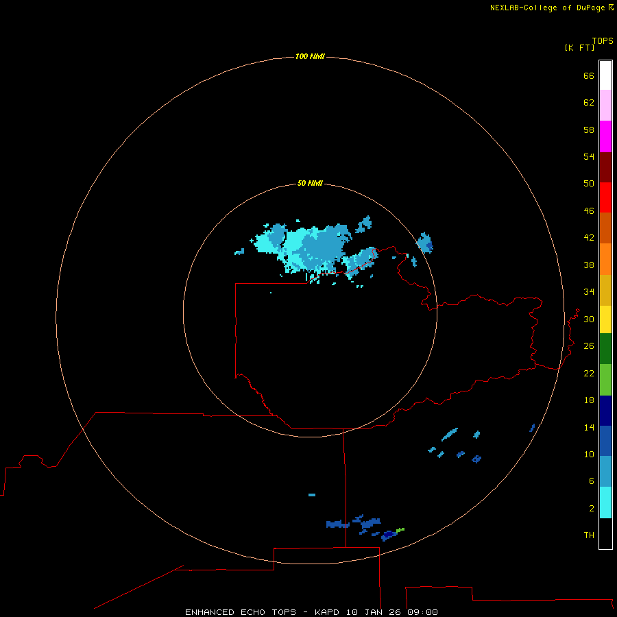Pick the magenta legend swatch

click(605, 136)
